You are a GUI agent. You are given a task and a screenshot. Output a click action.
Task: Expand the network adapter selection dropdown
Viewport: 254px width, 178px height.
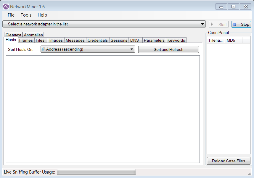(x=104, y=24)
